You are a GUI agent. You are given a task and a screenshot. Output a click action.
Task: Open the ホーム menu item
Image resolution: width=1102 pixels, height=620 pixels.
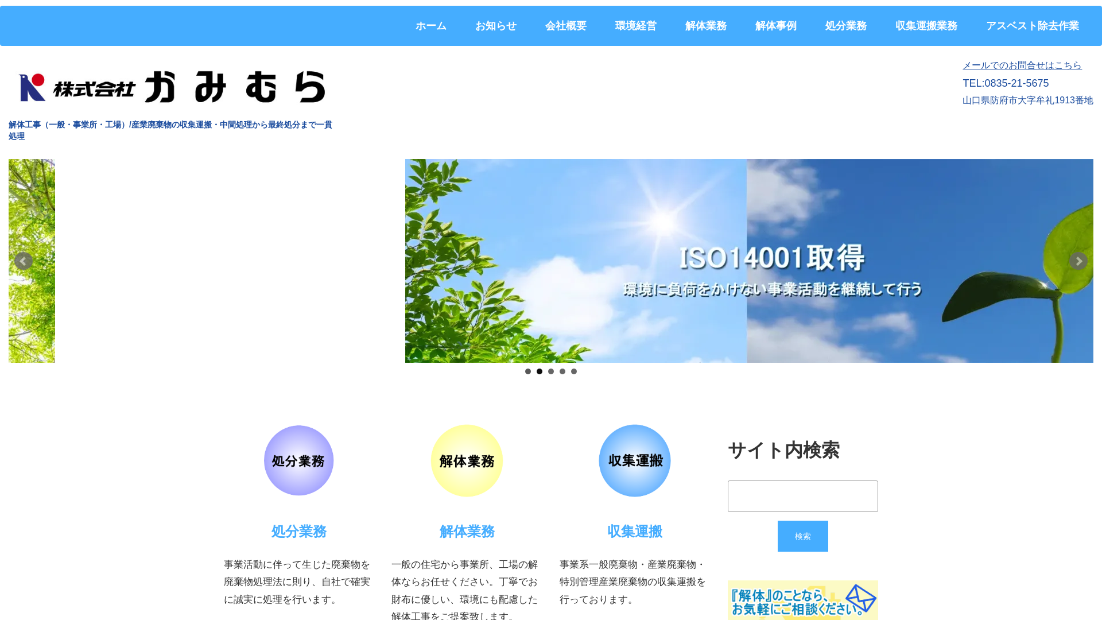(x=431, y=26)
